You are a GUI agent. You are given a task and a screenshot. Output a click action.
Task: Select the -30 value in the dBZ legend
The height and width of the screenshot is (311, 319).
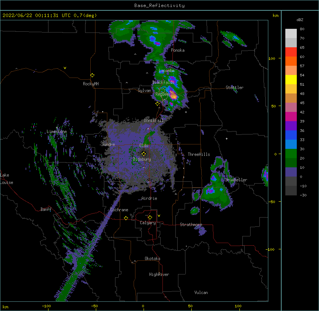(x=303, y=195)
